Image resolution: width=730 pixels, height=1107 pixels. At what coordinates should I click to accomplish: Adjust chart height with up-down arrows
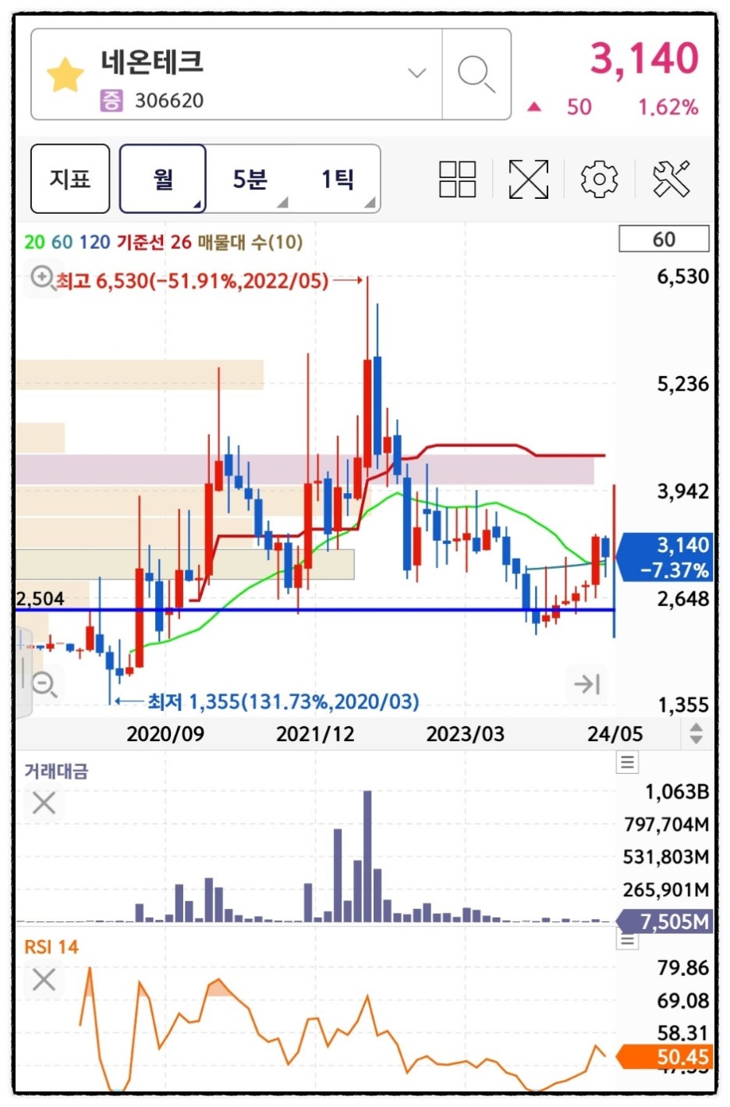(x=696, y=733)
